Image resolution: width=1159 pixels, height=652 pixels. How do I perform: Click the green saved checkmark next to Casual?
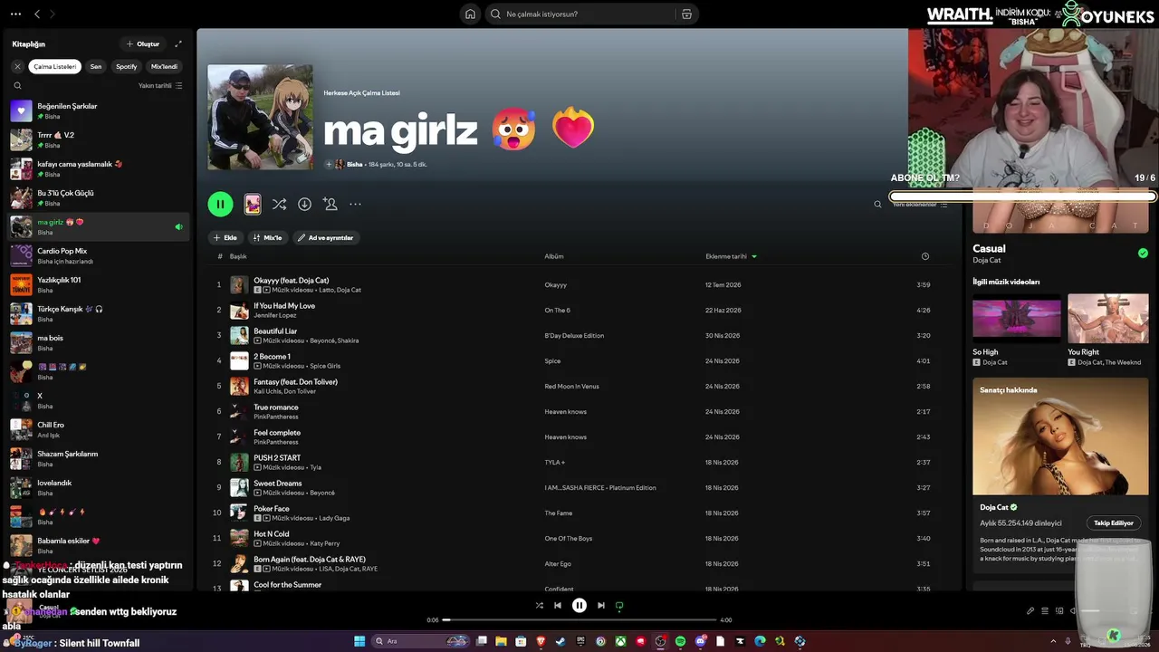[1143, 254]
